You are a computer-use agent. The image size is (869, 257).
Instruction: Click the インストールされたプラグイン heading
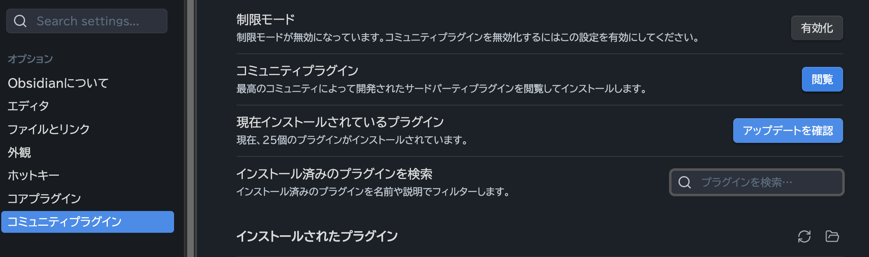point(317,236)
